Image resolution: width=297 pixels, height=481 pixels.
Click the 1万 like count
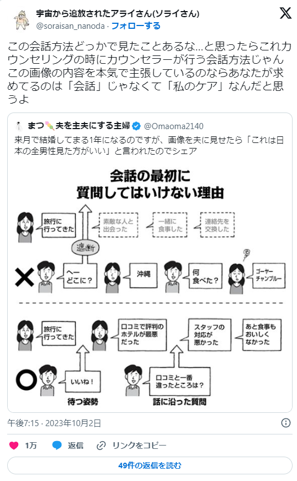30,446
